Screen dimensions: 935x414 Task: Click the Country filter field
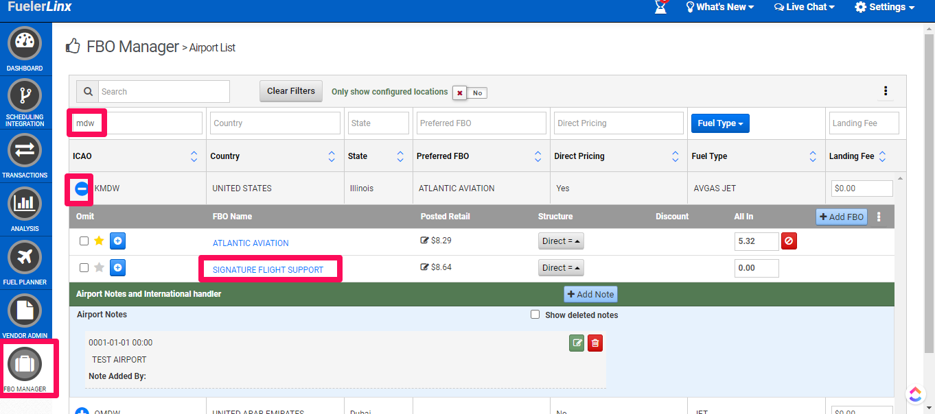(x=275, y=123)
